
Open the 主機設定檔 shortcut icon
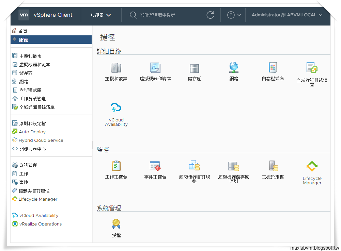tap(273, 166)
